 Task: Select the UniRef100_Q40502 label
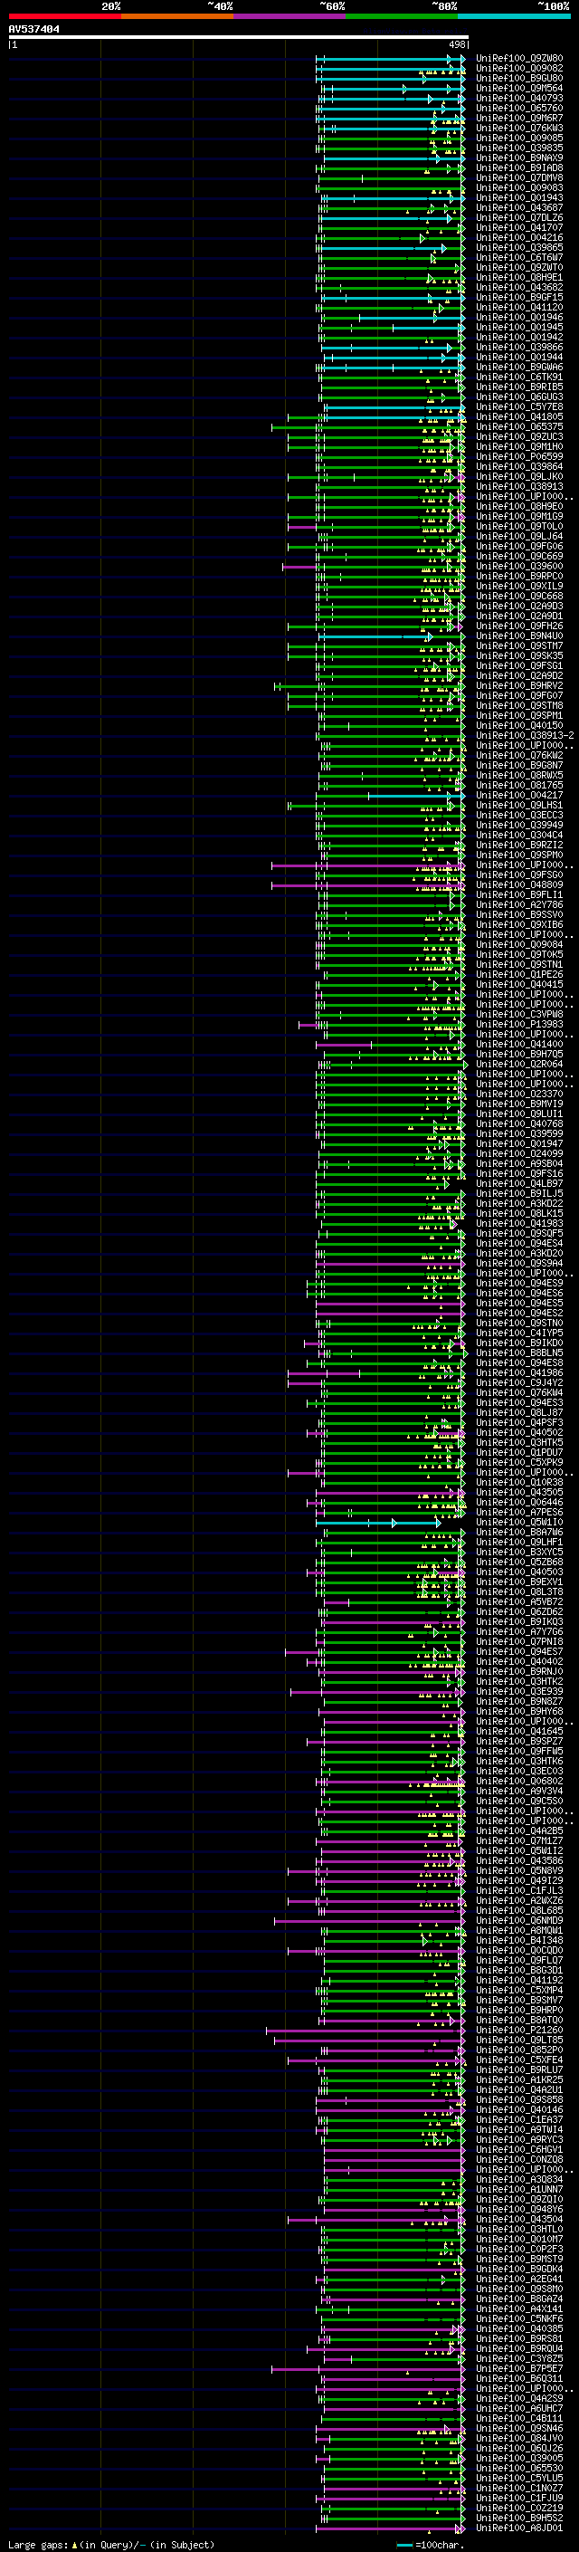click(x=518, y=1431)
